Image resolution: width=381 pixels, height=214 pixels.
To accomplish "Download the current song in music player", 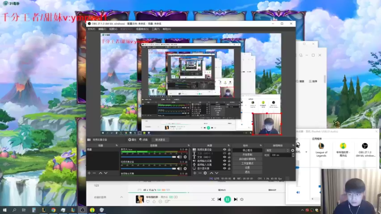I will click(x=154, y=201).
